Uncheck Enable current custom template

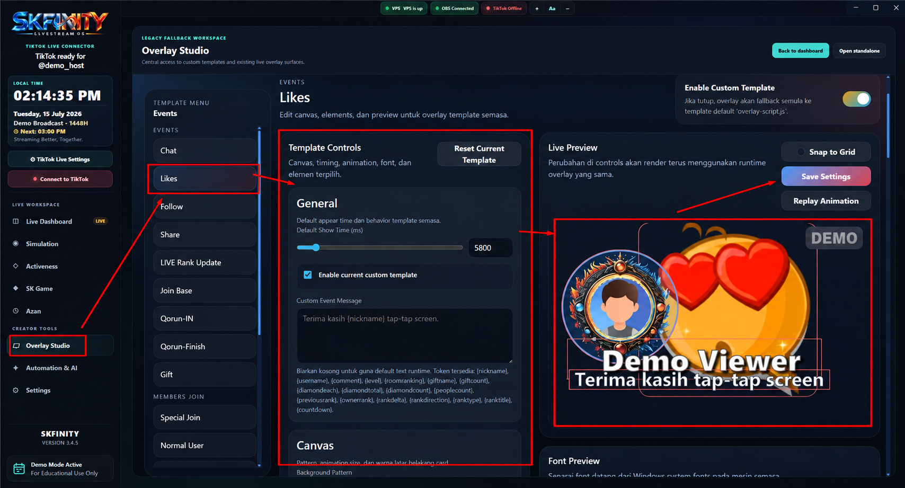pyautogui.click(x=308, y=274)
